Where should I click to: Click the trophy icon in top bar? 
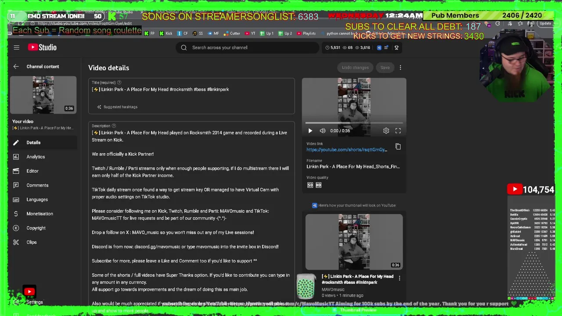coord(396,47)
